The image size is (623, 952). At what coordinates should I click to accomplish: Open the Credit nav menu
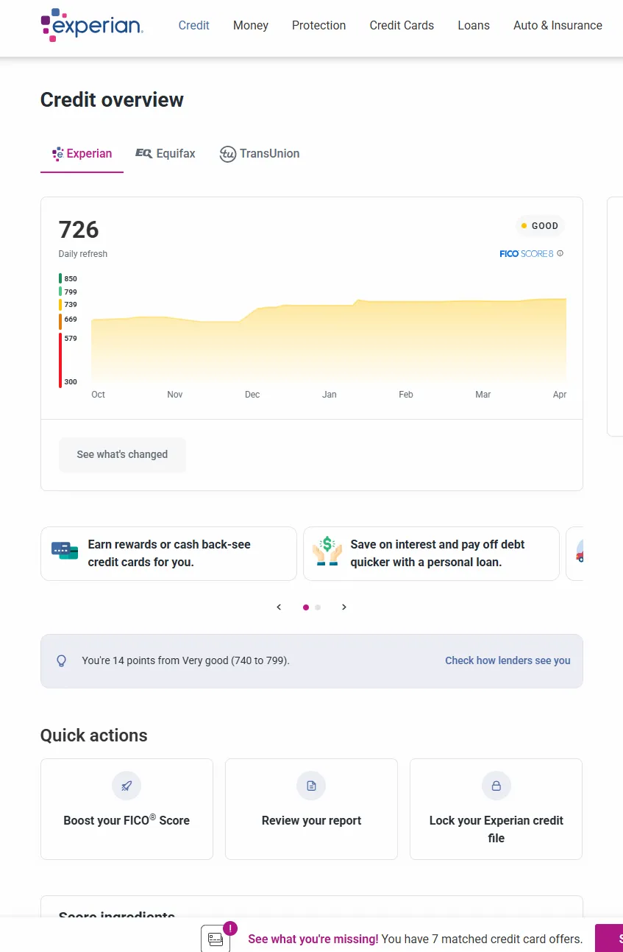tap(194, 25)
